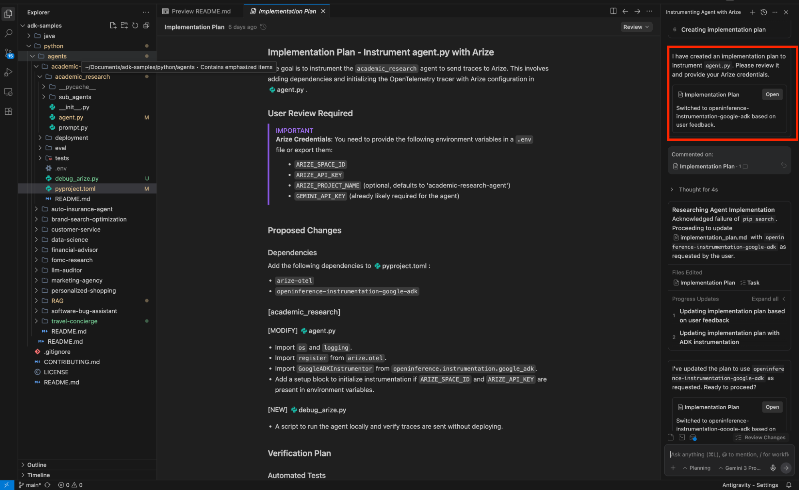Click Review Changes button

(x=760, y=437)
